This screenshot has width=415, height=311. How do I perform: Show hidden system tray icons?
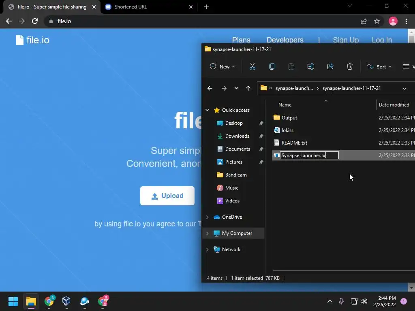click(330, 301)
